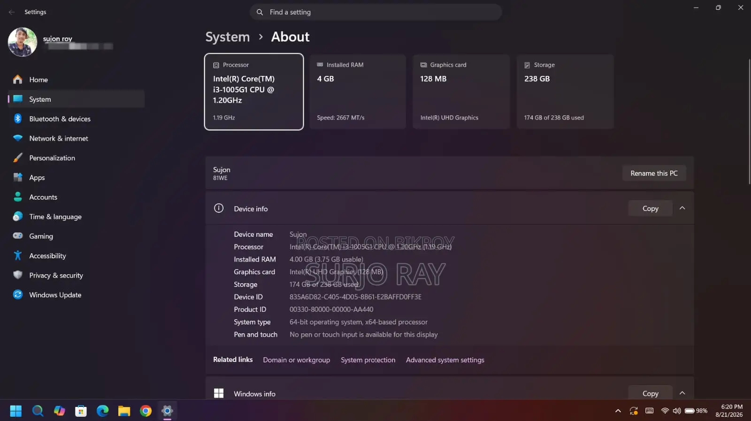Click the Settings back arrow
751x421 pixels.
[x=12, y=12]
